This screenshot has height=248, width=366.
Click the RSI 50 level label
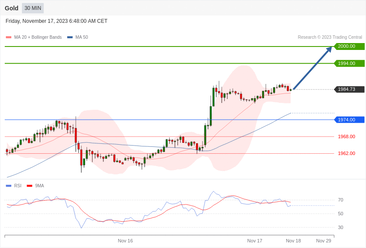pyautogui.click(x=341, y=214)
